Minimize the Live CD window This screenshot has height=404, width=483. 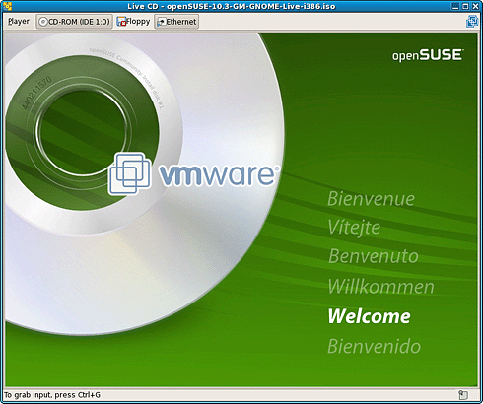455,6
